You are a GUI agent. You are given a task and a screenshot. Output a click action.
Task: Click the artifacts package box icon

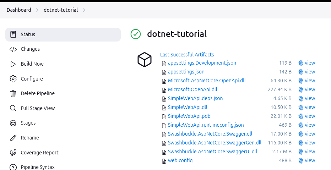click(x=145, y=60)
